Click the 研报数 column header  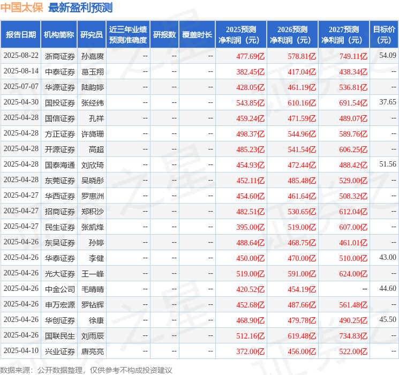(x=164, y=35)
